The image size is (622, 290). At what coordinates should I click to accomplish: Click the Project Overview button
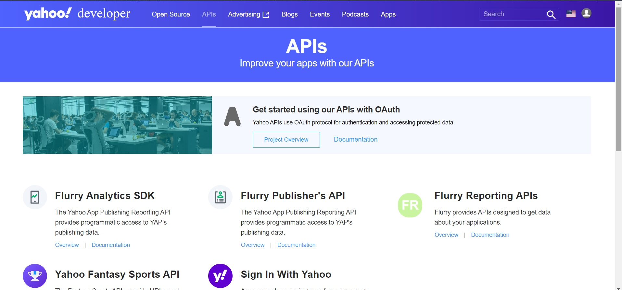coord(286,140)
